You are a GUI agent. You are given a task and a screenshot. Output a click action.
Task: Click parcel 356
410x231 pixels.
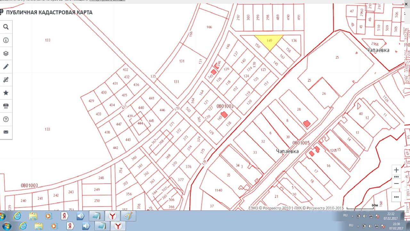coord(129,194)
